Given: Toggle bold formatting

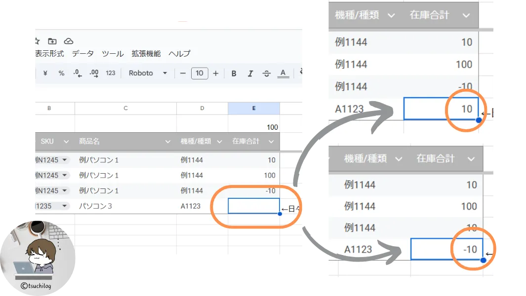Looking at the screenshot, I should [x=234, y=74].
